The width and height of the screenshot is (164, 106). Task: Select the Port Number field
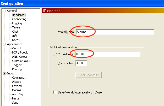pos(81,63)
